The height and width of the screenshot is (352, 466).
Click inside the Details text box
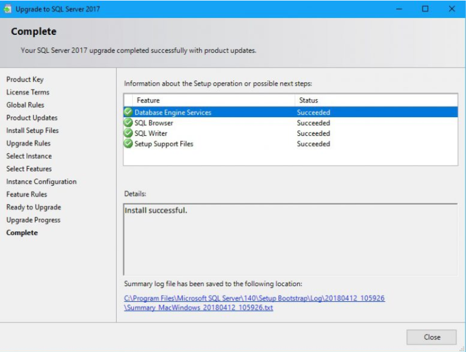[290, 239]
